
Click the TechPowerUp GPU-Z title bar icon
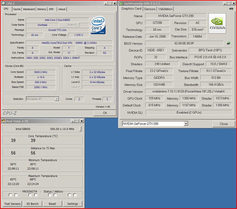coord(121,3)
